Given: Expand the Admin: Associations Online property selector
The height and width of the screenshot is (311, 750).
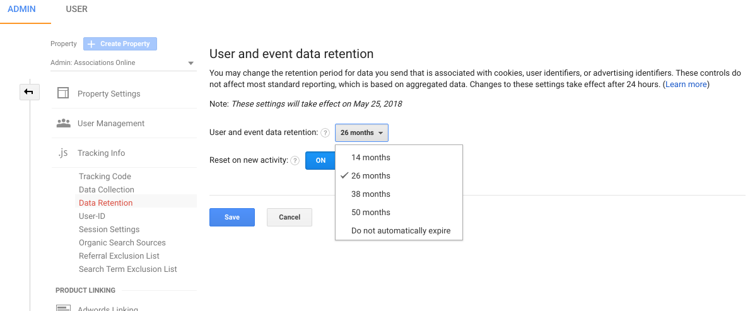Looking at the screenshot, I should pos(122,63).
